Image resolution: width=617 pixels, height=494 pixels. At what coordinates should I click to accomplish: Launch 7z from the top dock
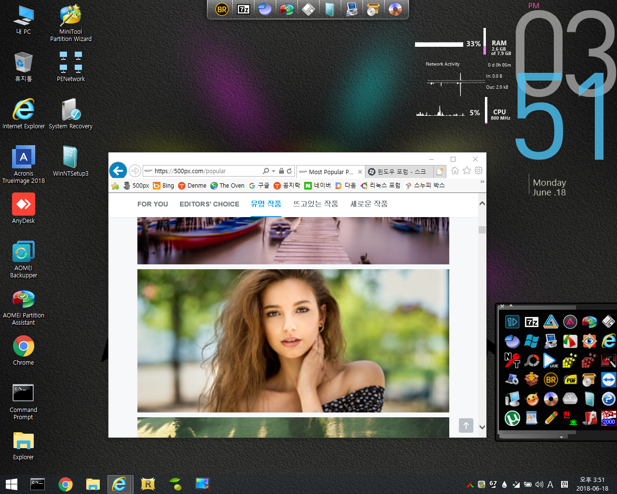click(243, 9)
